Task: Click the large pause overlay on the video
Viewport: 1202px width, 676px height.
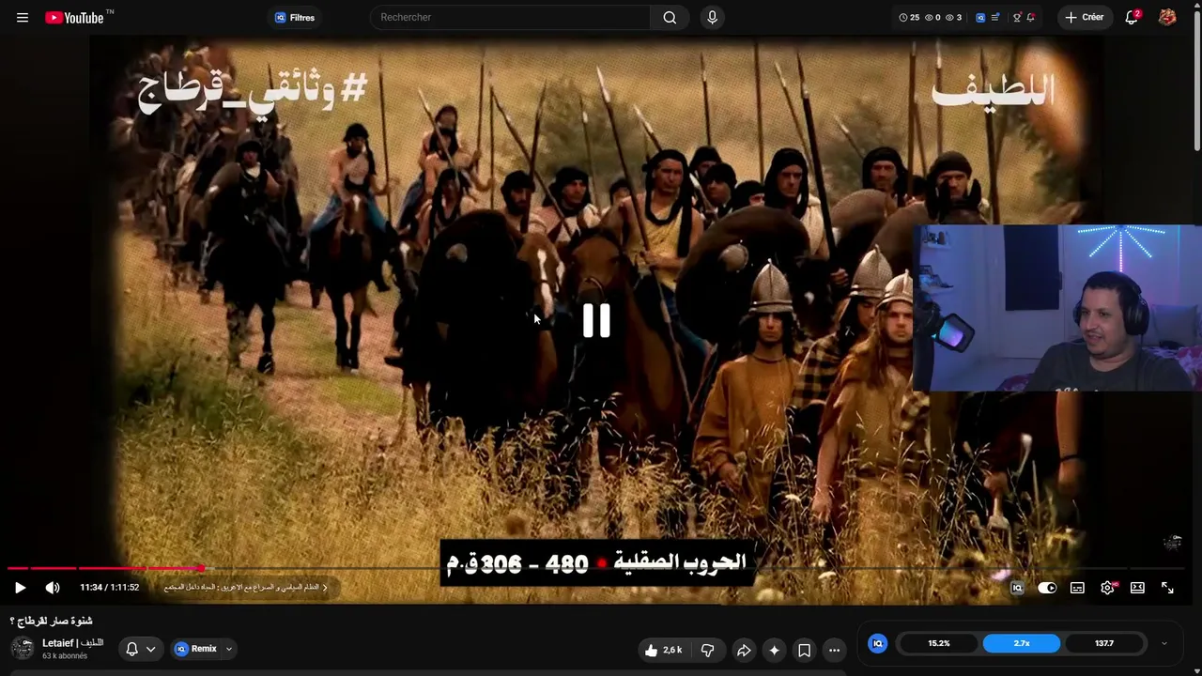Action: point(596,321)
